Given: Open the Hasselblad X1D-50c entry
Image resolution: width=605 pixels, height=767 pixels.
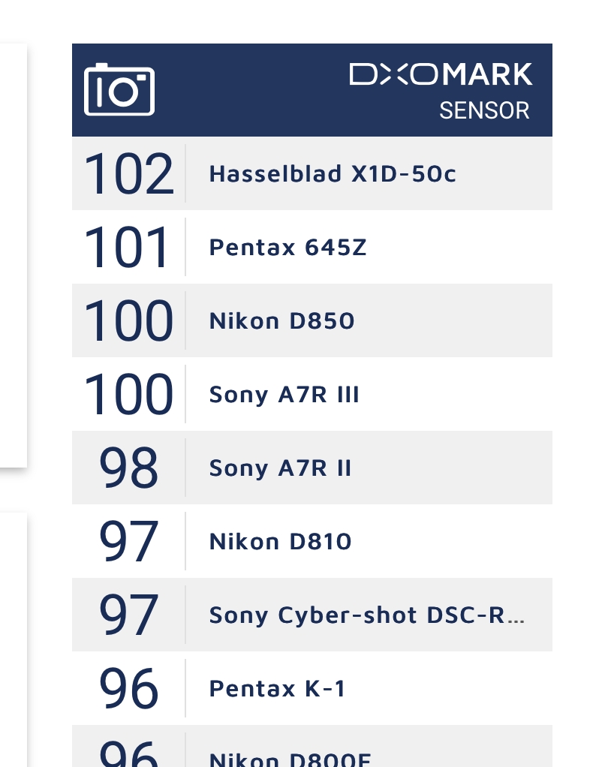Looking at the screenshot, I should tap(333, 174).
